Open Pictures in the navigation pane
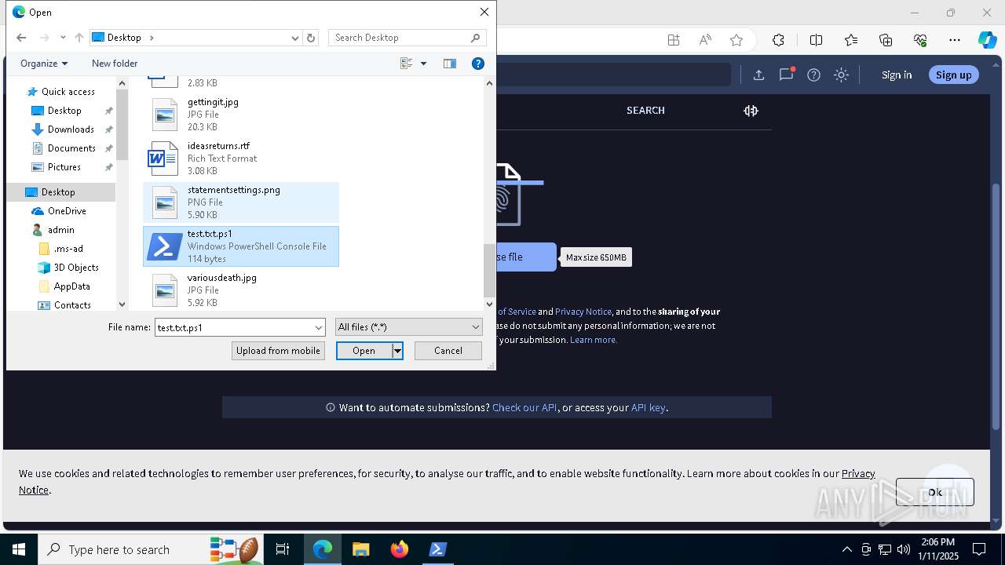Viewport: 1005px width, 565px height. pos(64,167)
